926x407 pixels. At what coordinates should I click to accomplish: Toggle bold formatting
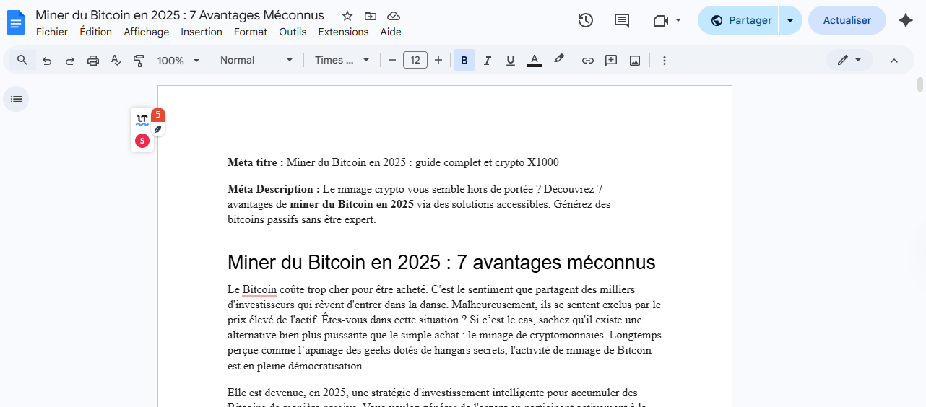[464, 61]
